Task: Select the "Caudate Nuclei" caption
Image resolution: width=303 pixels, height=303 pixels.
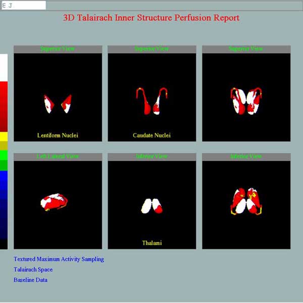Action: pyautogui.click(x=151, y=135)
